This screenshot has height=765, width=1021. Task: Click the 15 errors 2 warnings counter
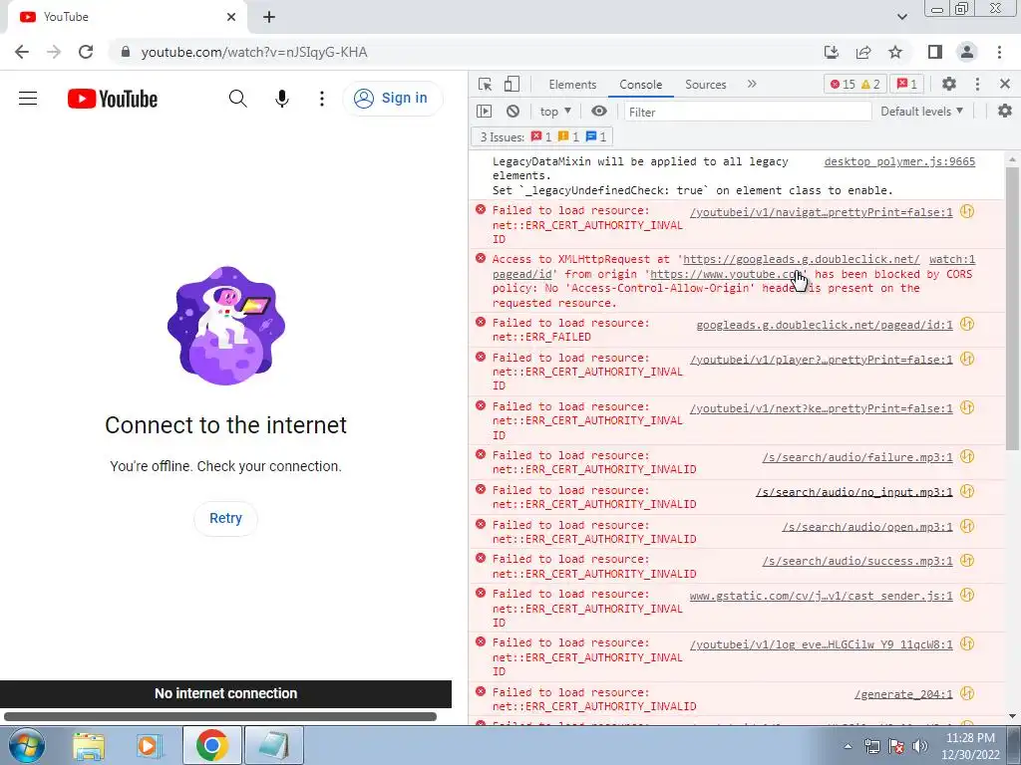[854, 84]
